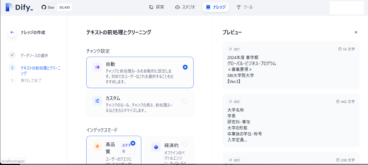368x165 pixels.
Task: Click the 238 文字 count
Action: (348, 160)
